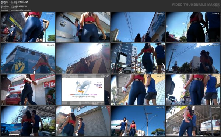Open the thumbnail with the red car and storefront
Image resolution: width=221 pixels, height=137 pixels.
click(x=28, y=89)
